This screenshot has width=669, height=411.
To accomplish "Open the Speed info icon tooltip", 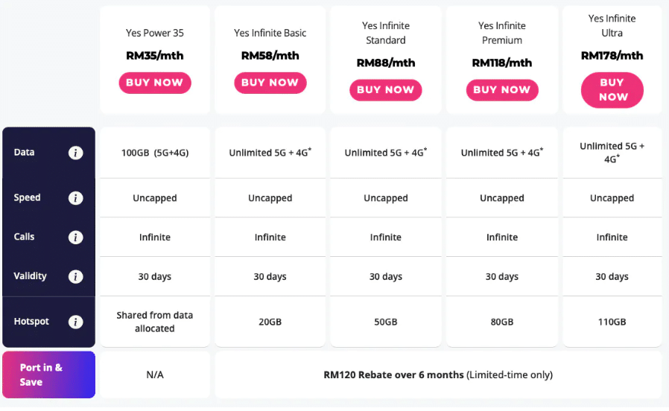I will coord(75,198).
